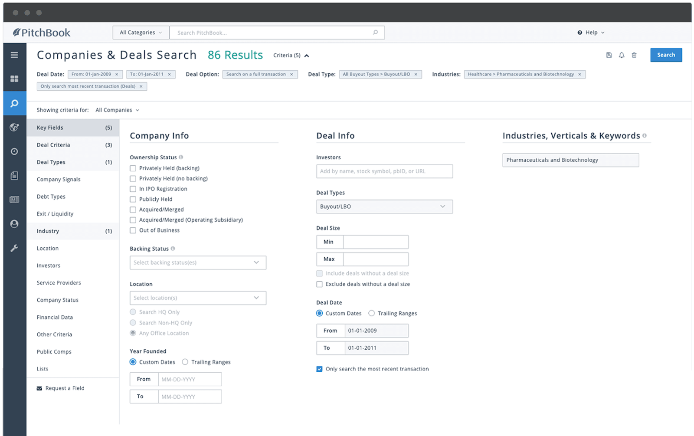694x436 pixels.
Task: Check Privately Held (backing)
Action: (x=133, y=168)
